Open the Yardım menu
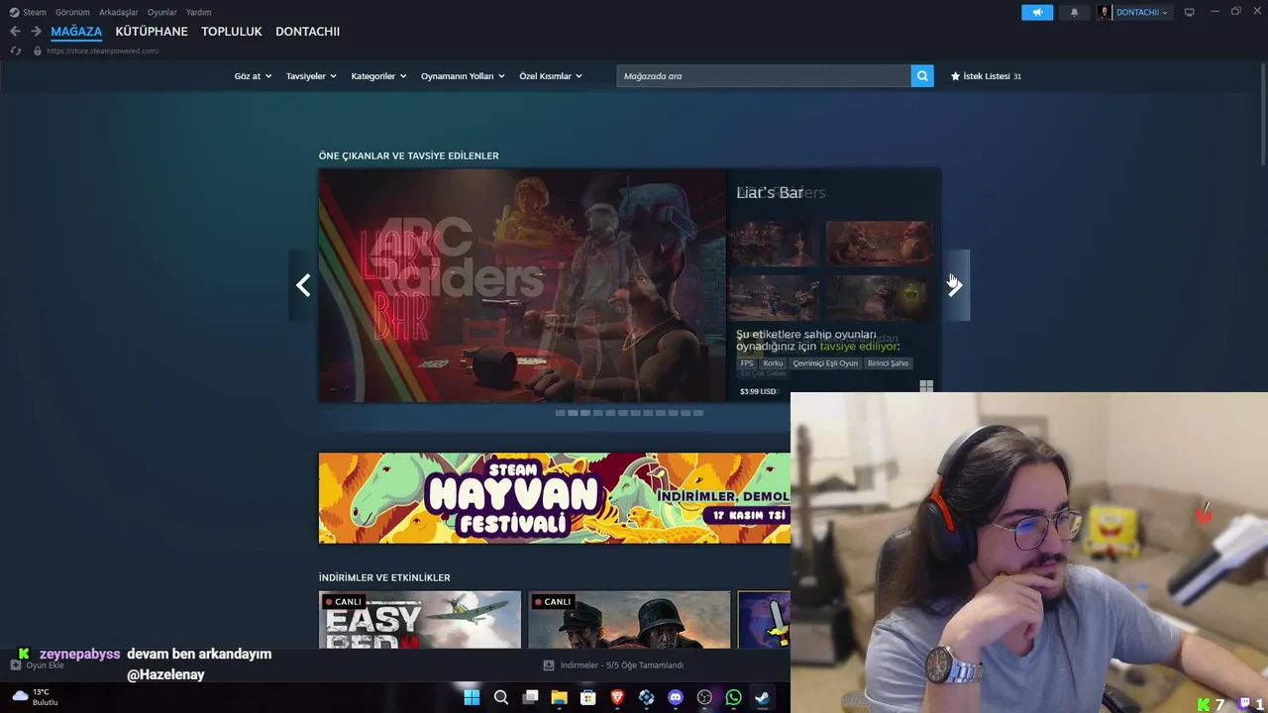This screenshot has height=713, width=1268. (198, 12)
